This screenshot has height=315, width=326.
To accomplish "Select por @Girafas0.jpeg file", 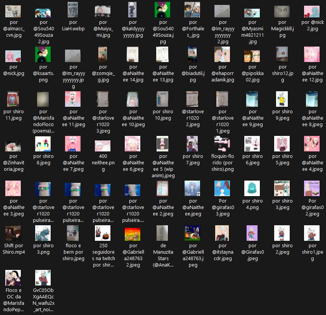I will [x=252, y=233].
